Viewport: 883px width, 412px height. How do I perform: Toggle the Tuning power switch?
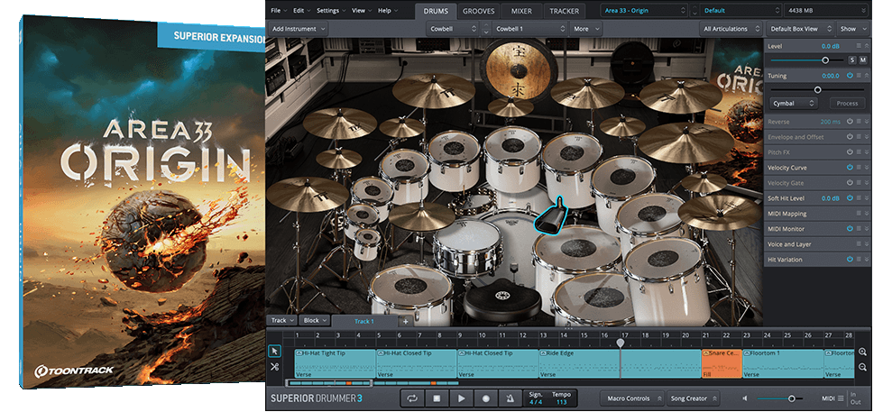[850, 76]
